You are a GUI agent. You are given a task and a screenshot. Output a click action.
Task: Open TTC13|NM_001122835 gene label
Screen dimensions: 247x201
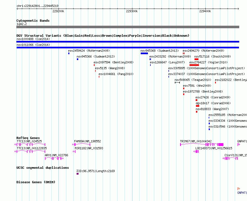click(x=32, y=148)
